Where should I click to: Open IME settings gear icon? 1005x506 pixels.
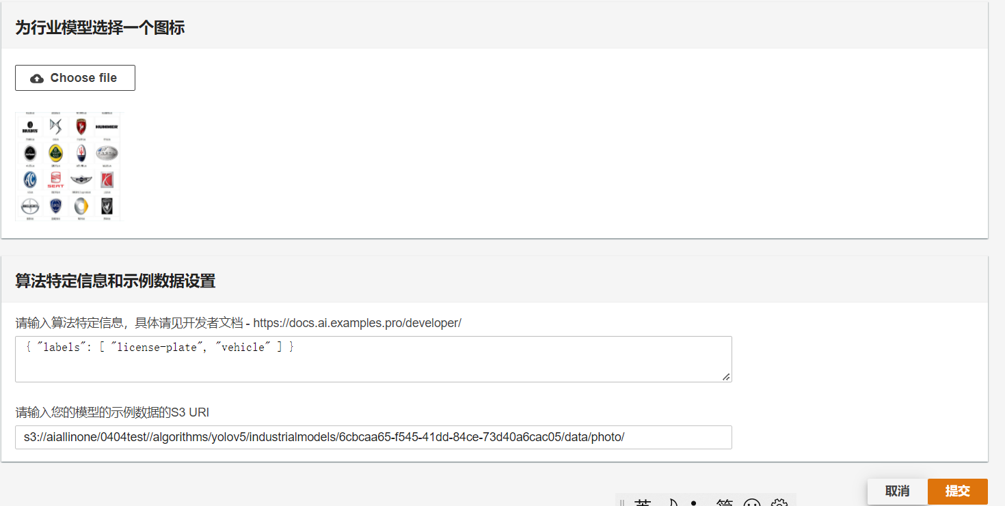[x=779, y=503]
